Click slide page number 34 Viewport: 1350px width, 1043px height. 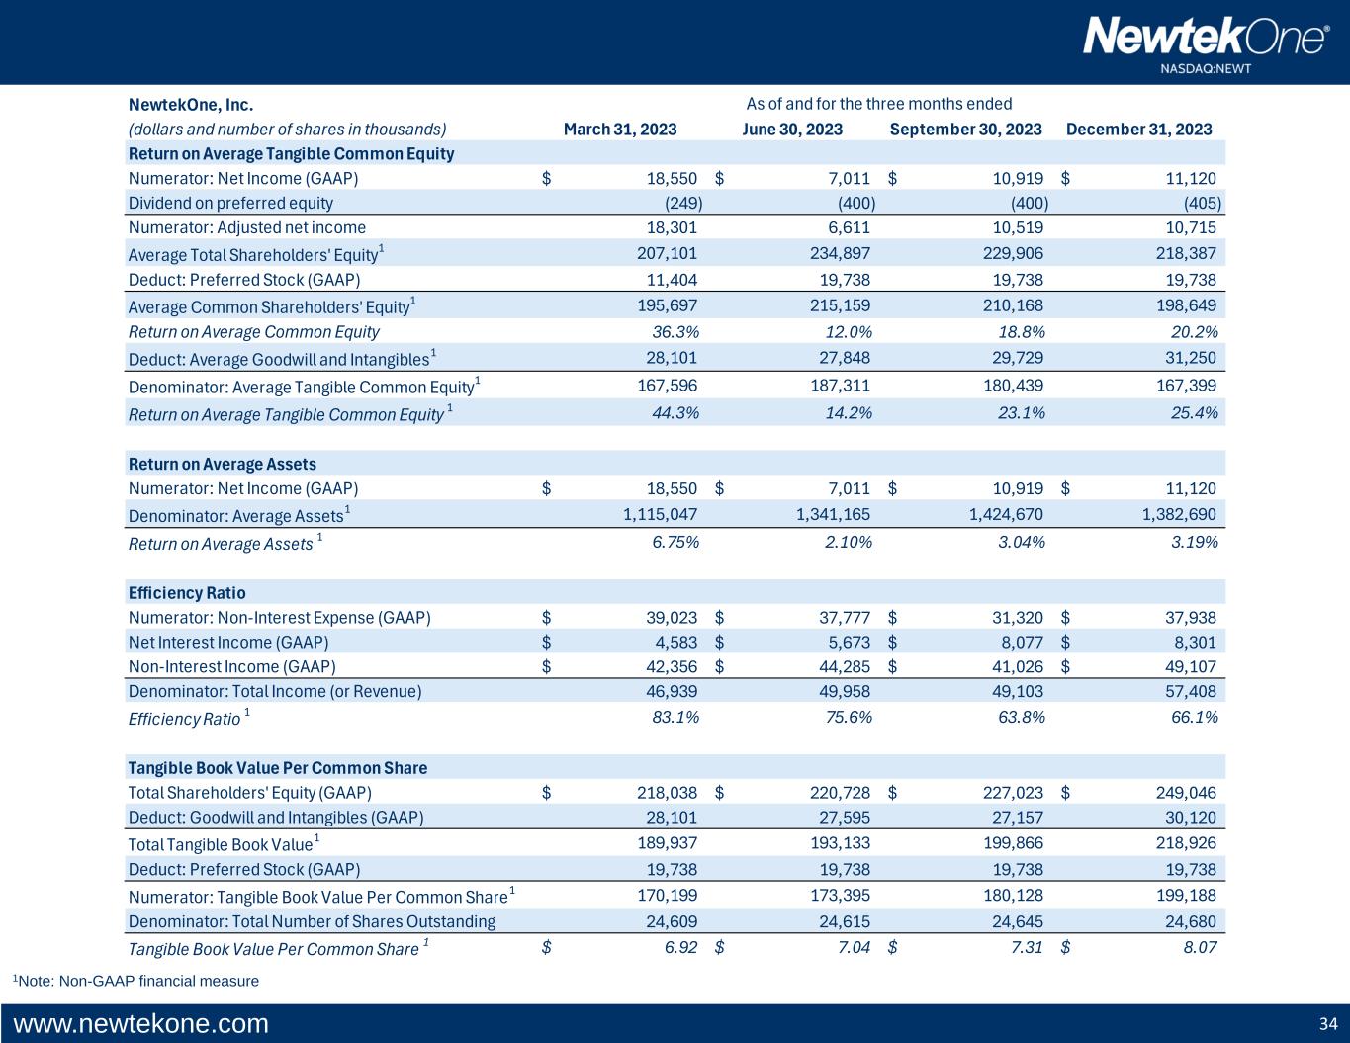coord(1327,1023)
